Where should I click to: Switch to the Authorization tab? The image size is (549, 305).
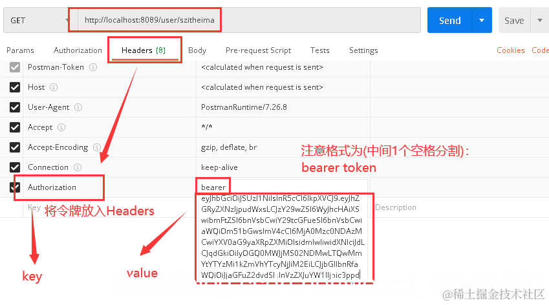coord(78,50)
